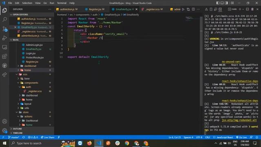
Task: Split the editor to the right
Action: [193, 9]
